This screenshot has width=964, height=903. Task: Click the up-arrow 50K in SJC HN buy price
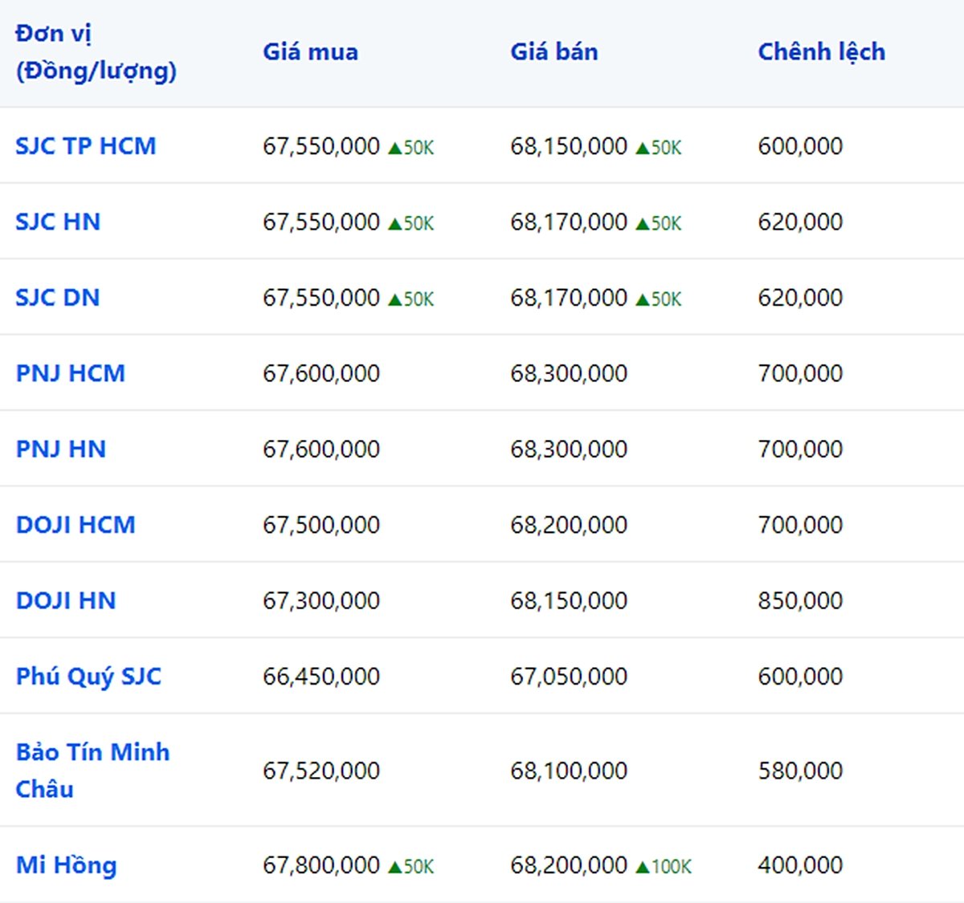(x=411, y=223)
